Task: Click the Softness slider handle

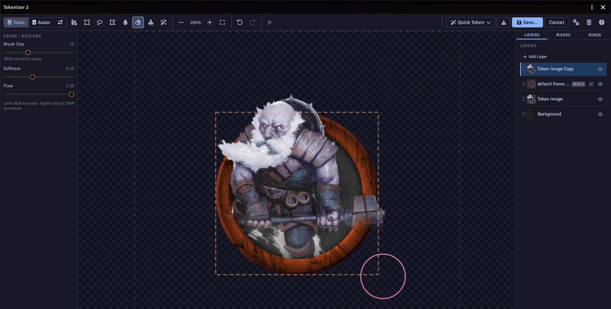Action: pyautogui.click(x=32, y=77)
